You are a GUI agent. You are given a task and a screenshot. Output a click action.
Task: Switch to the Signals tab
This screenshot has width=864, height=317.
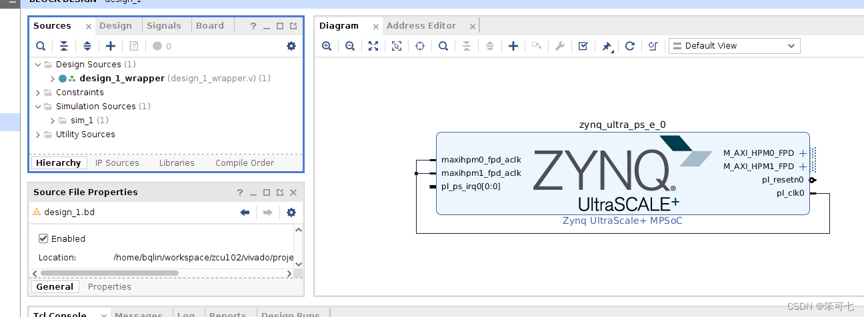[x=164, y=26]
